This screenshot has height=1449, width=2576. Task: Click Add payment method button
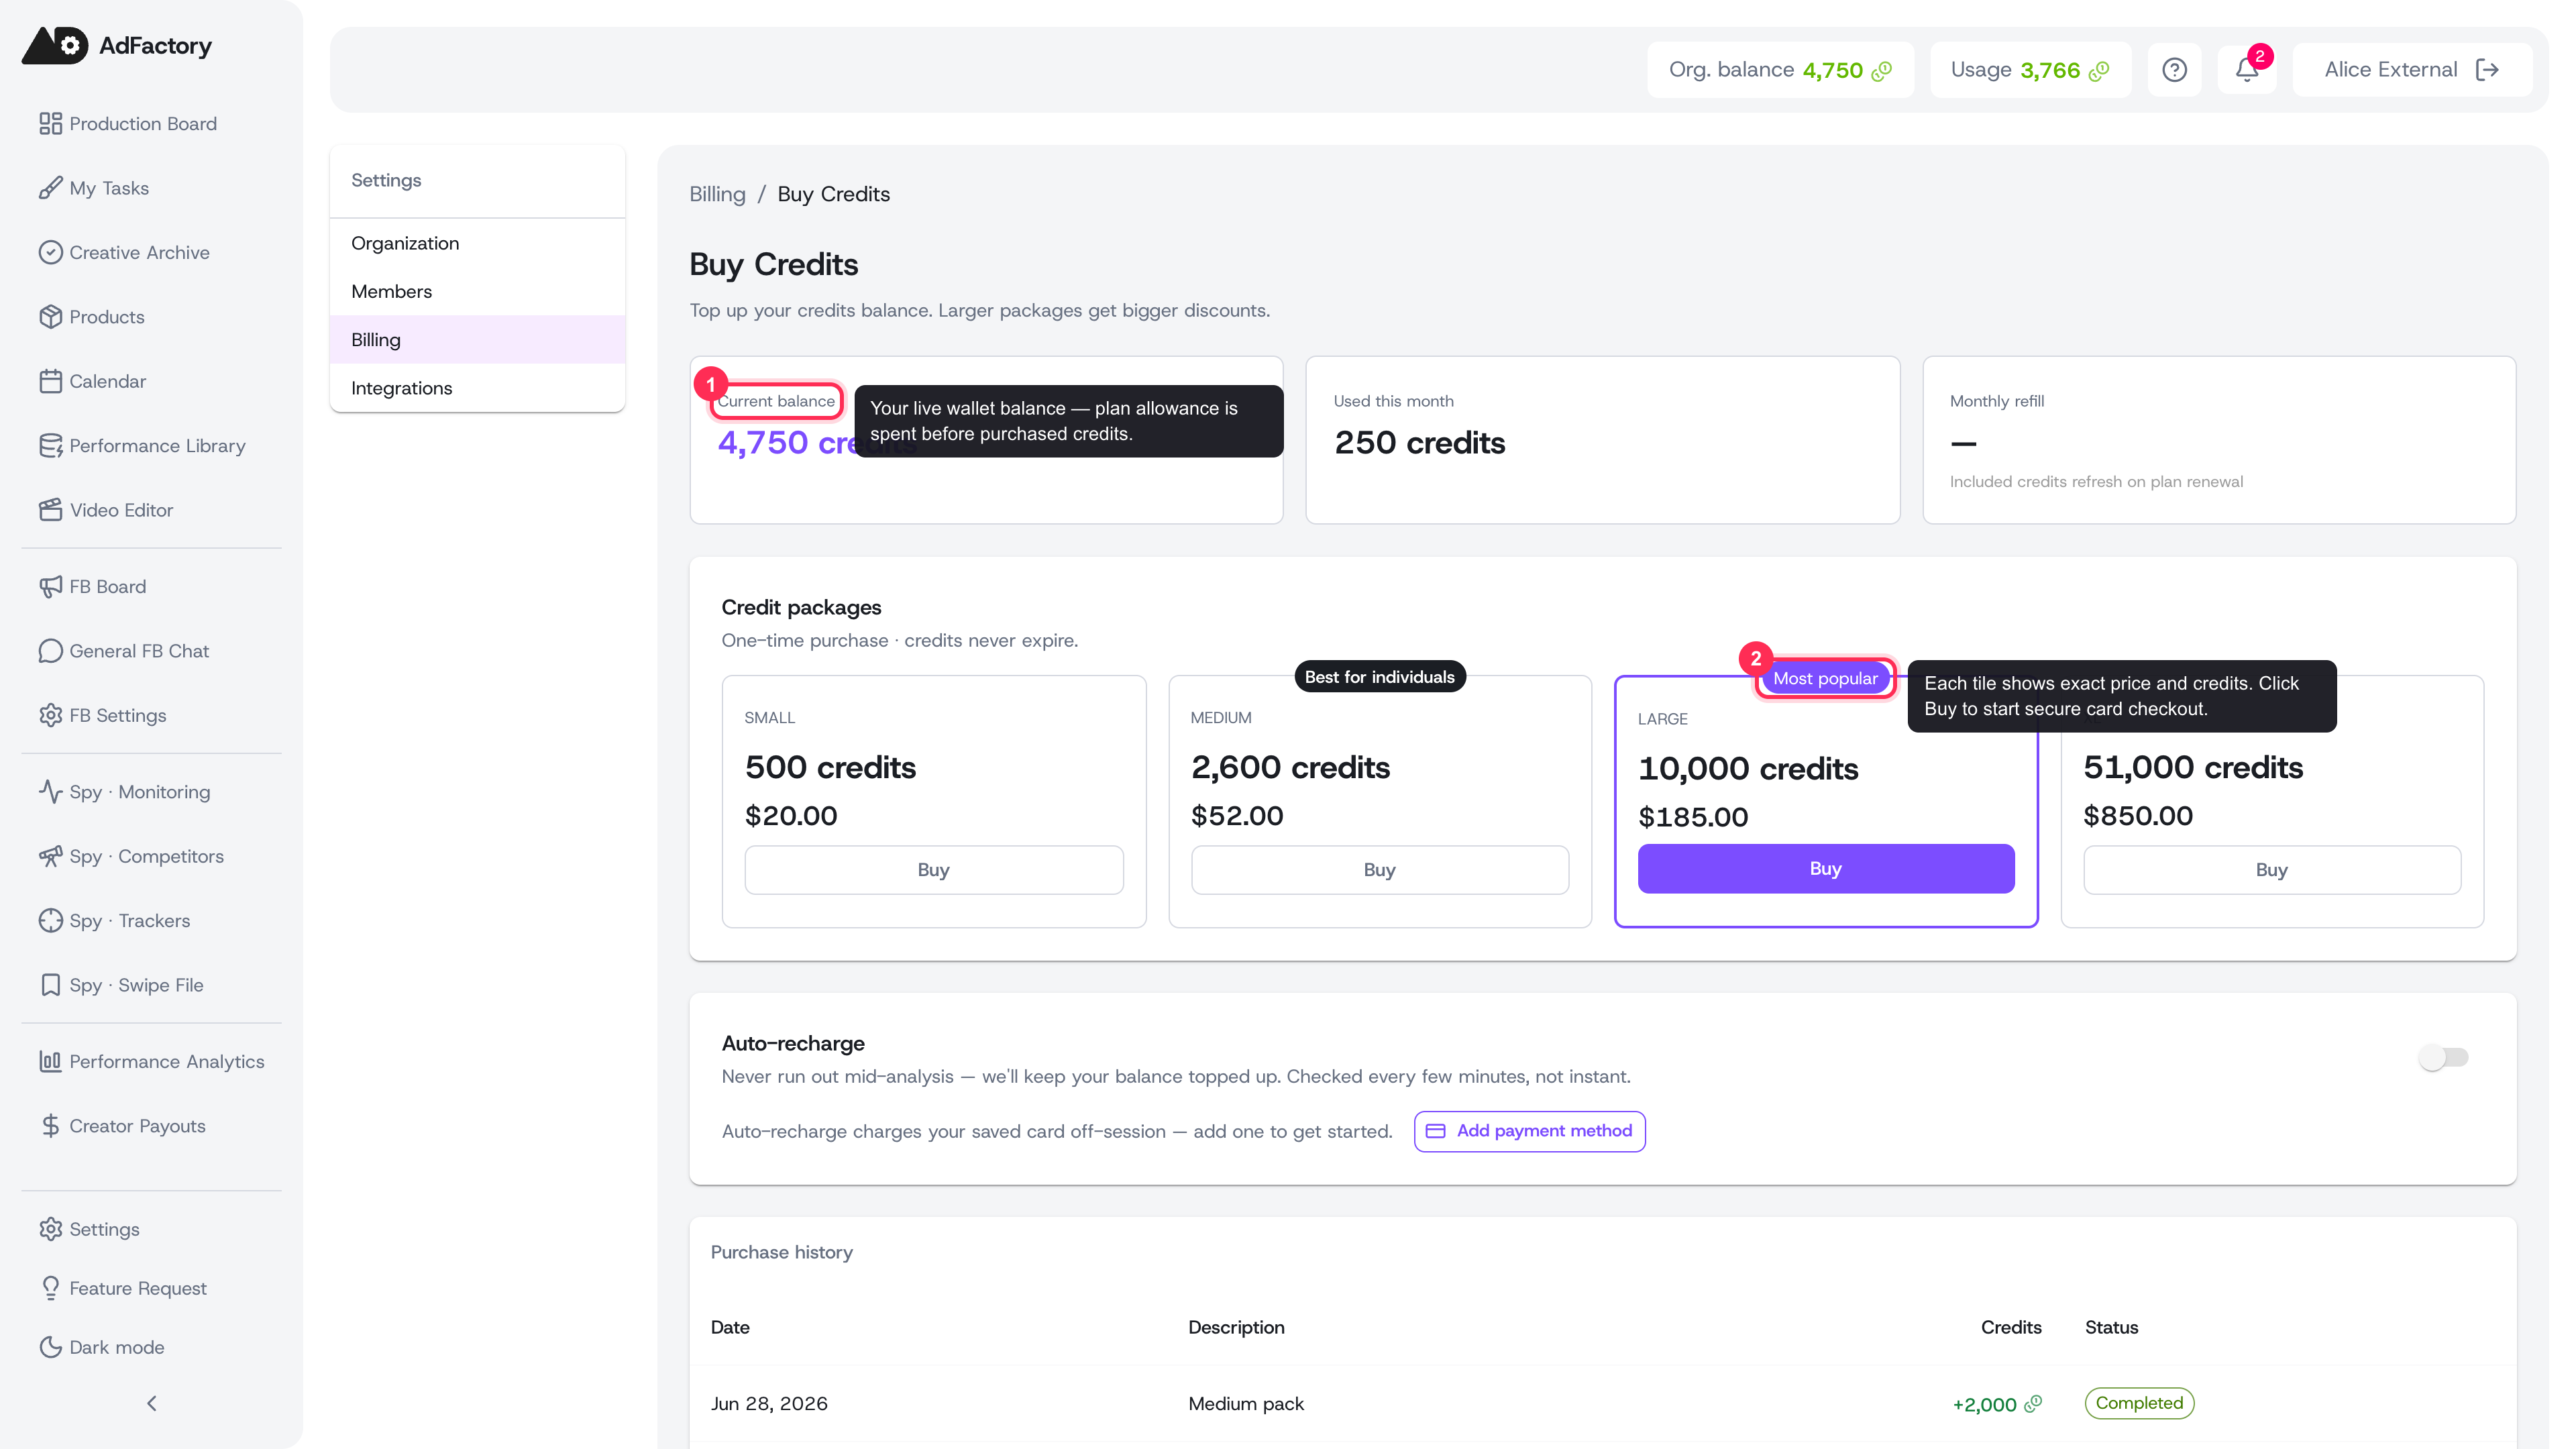(1529, 1131)
